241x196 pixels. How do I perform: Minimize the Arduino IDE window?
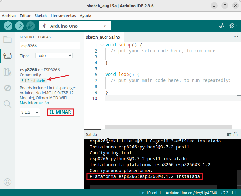point(214,6)
